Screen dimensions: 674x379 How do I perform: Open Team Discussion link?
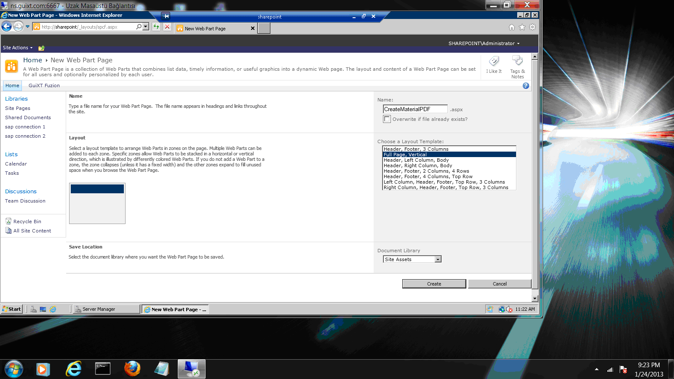click(25, 201)
